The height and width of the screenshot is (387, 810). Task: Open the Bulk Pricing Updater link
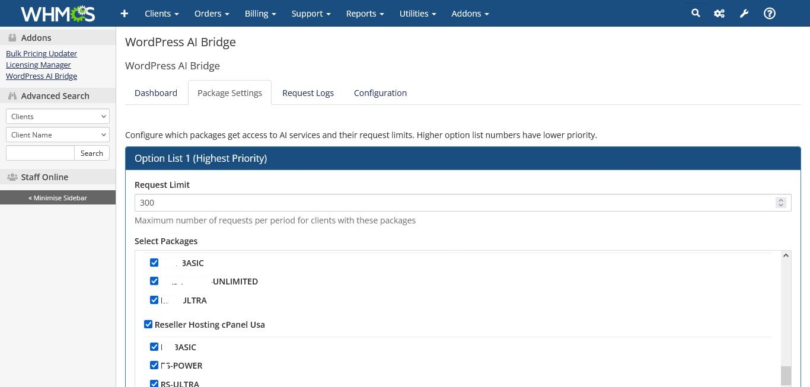42,53
